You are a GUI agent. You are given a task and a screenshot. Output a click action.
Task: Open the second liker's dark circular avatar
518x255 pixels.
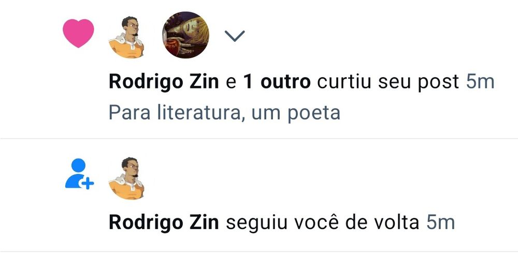185,35
